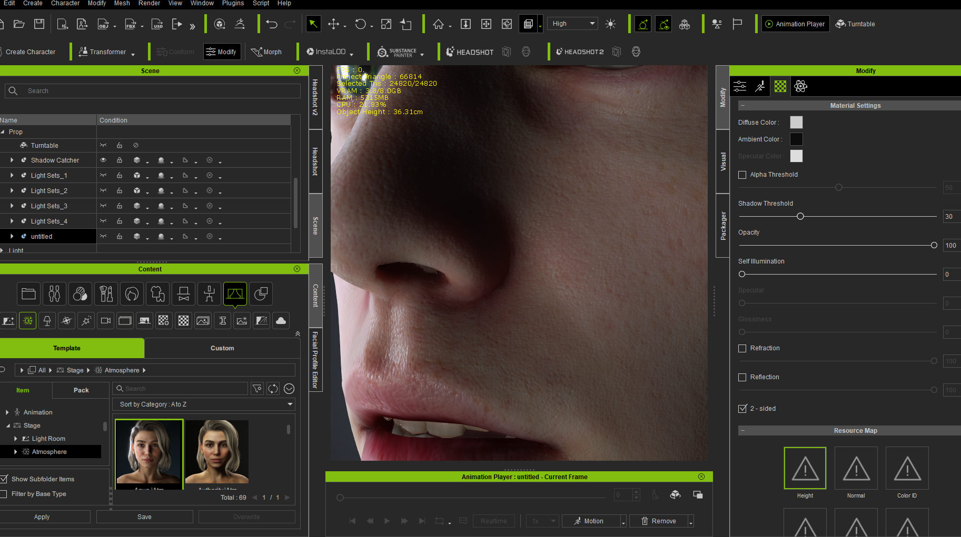Open project folder icon in toolbar
961x537 pixels.
click(19, 24)
